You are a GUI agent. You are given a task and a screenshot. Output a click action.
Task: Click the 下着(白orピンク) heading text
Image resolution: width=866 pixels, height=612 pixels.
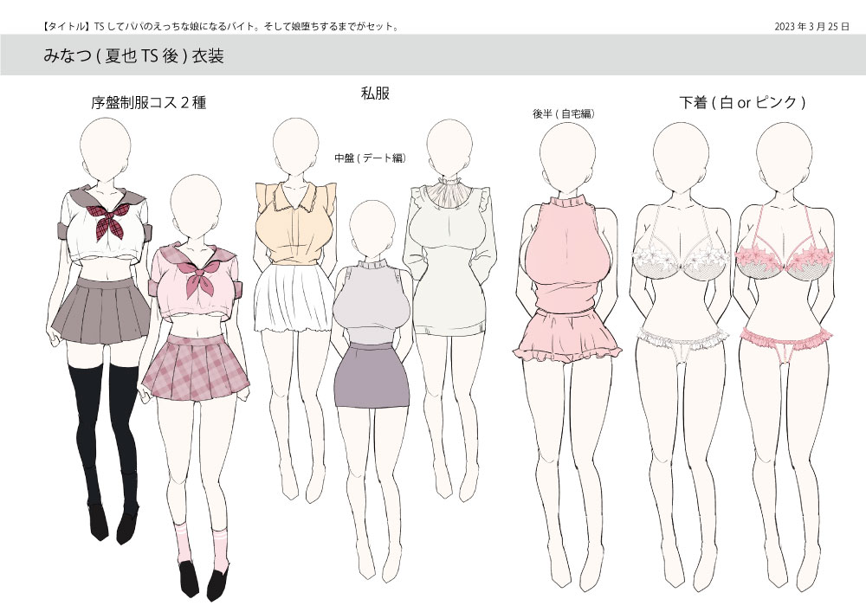740,103
